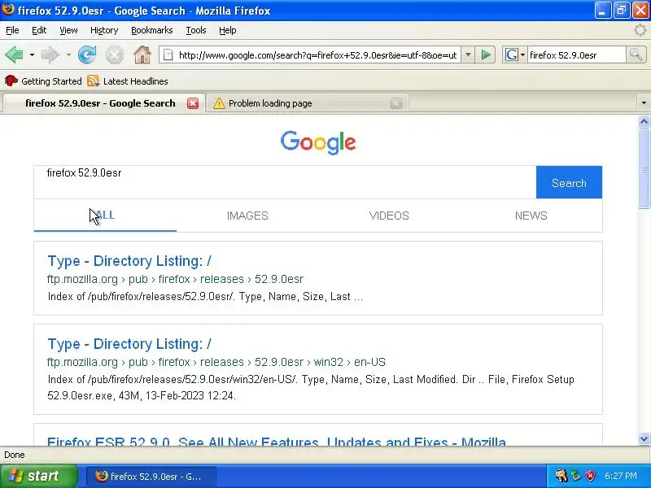Click the page icon in the address bar

point(168,54)
